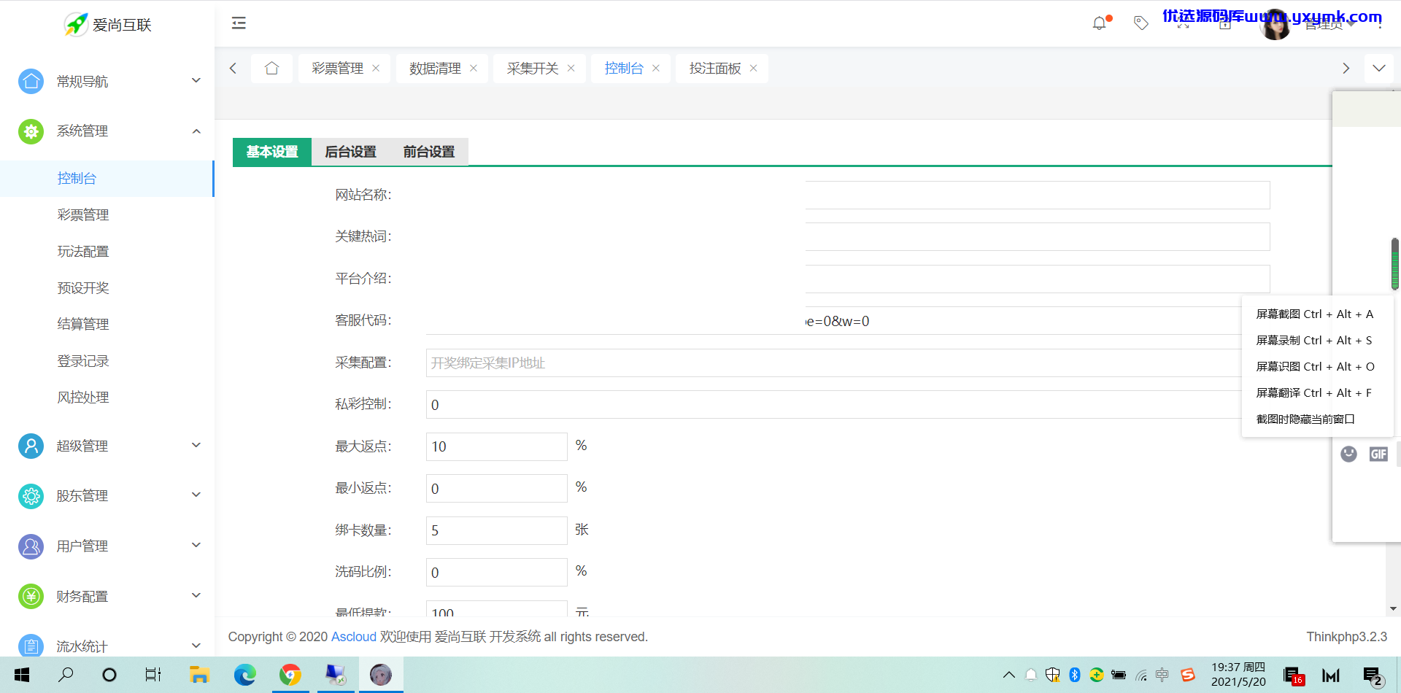Switch to the 后台设置 tab
The width and height of the screenshot is (1401, 693).
[350, 152]
